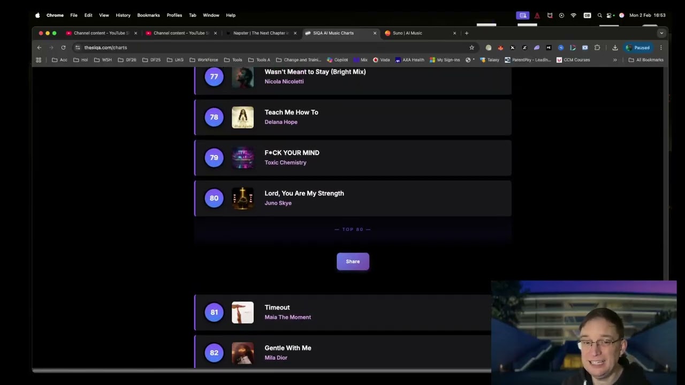Open the Chrome three-dot menu
The image size is (685, 385).
[661, 48]
